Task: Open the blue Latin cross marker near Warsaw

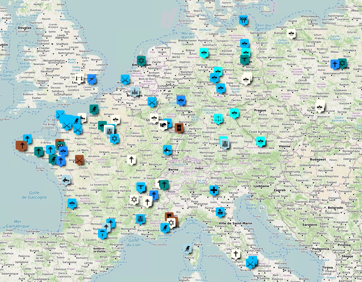Action: [335, 64]
